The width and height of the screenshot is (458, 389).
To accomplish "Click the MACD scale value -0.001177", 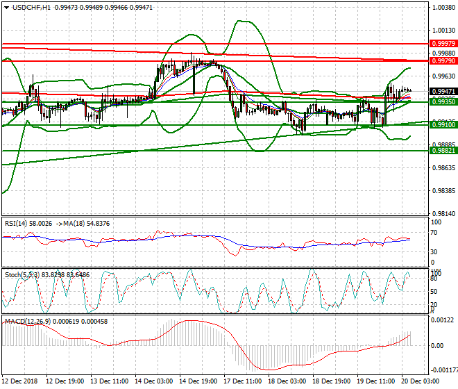I will [x=444, y=370].
